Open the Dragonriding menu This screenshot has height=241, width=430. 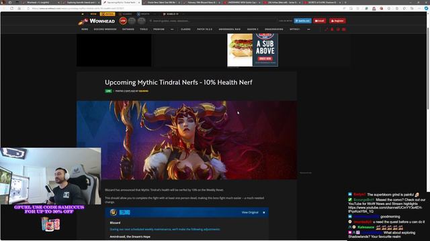(274, 29)
